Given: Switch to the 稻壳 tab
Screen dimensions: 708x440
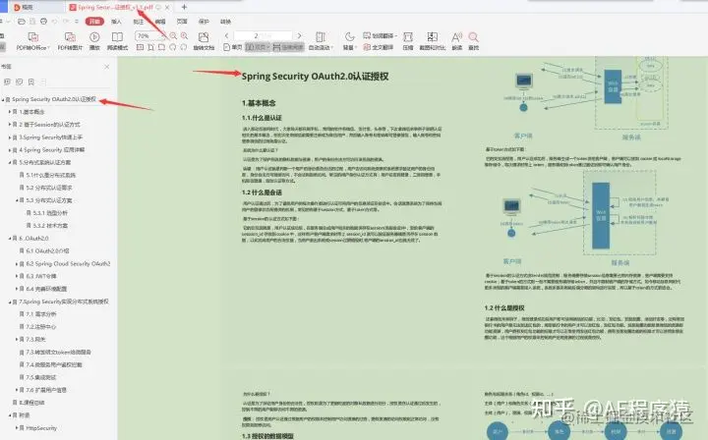Looking at the screenshot, I should (27, 7).
